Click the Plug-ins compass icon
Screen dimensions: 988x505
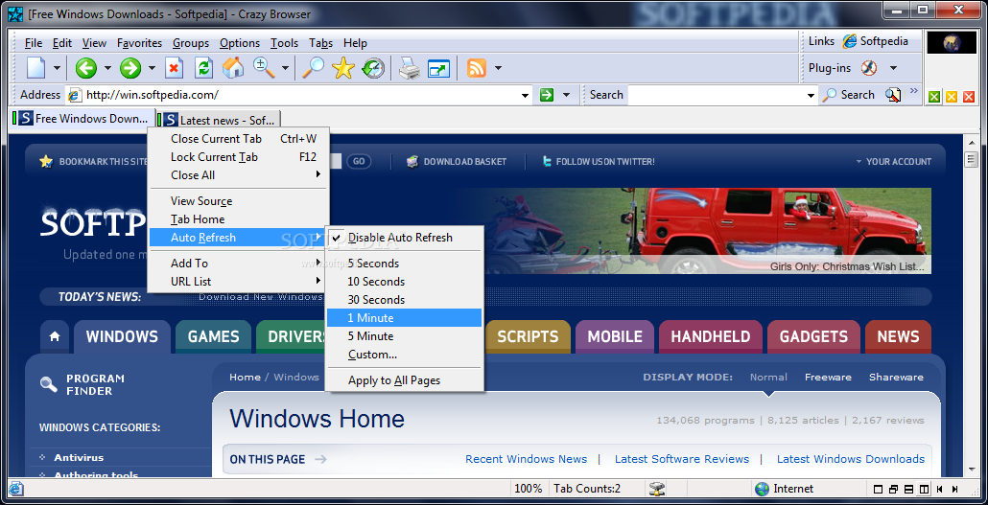[x=869, y=67]
